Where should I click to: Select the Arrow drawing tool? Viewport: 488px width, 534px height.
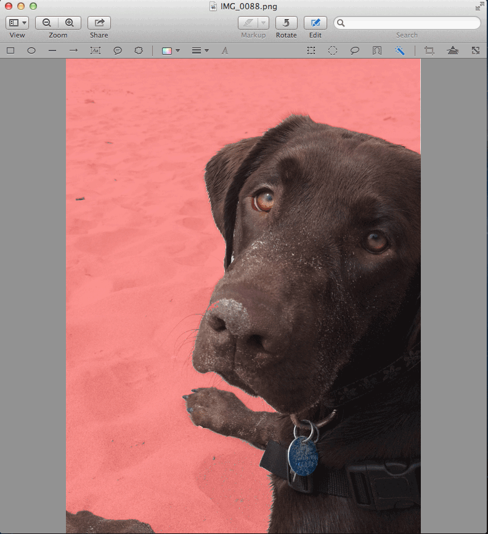73,51
